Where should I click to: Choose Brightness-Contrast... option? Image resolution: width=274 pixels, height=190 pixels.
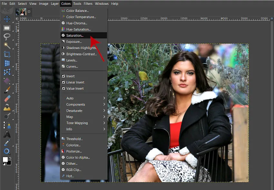81,54
